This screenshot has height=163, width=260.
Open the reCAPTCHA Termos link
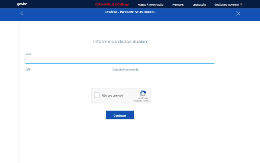146,101
